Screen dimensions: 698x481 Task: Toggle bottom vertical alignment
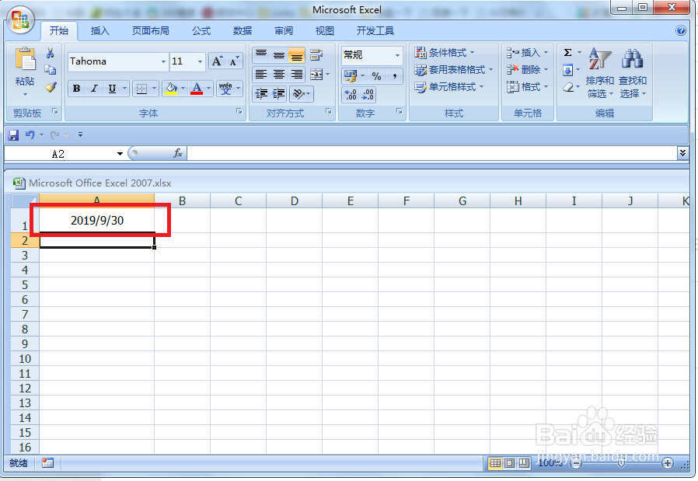click(296, 55)
